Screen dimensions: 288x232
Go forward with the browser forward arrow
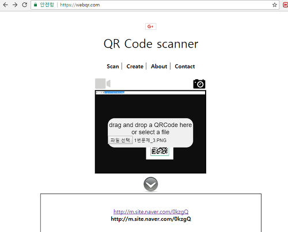(15, 5)
